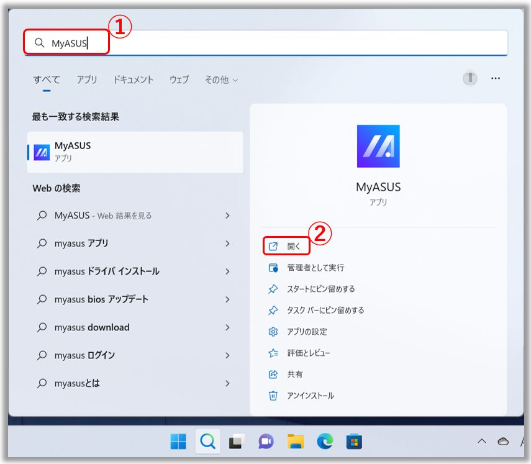The width and height of the screenshot is (531, 464).
Task: Choose タスク バーにピン留めする
Action: point(325,310)
